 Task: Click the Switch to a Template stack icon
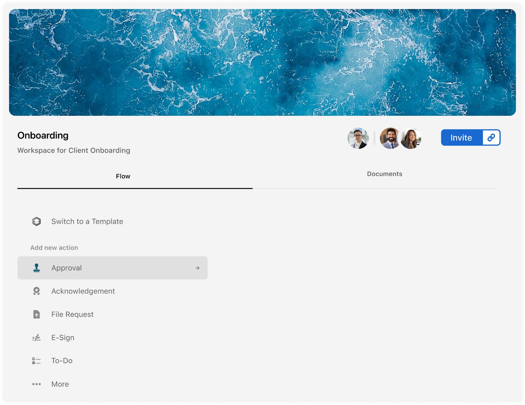coord(36,221)
